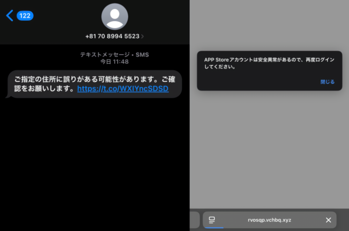This screenshot has width=349, height=231.
Task: Select the suspicious SMS message bubble
Action: point(94,83)
